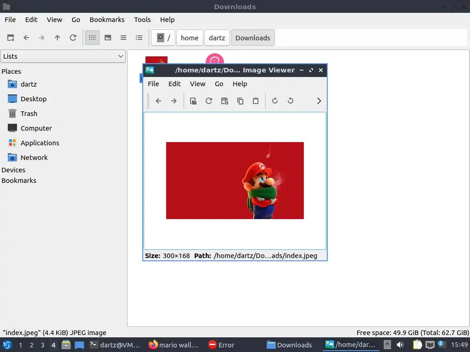Click the Mario image in viewer
Image resolution: width=470 pixels, height=352 pixels.
(235, 181)
